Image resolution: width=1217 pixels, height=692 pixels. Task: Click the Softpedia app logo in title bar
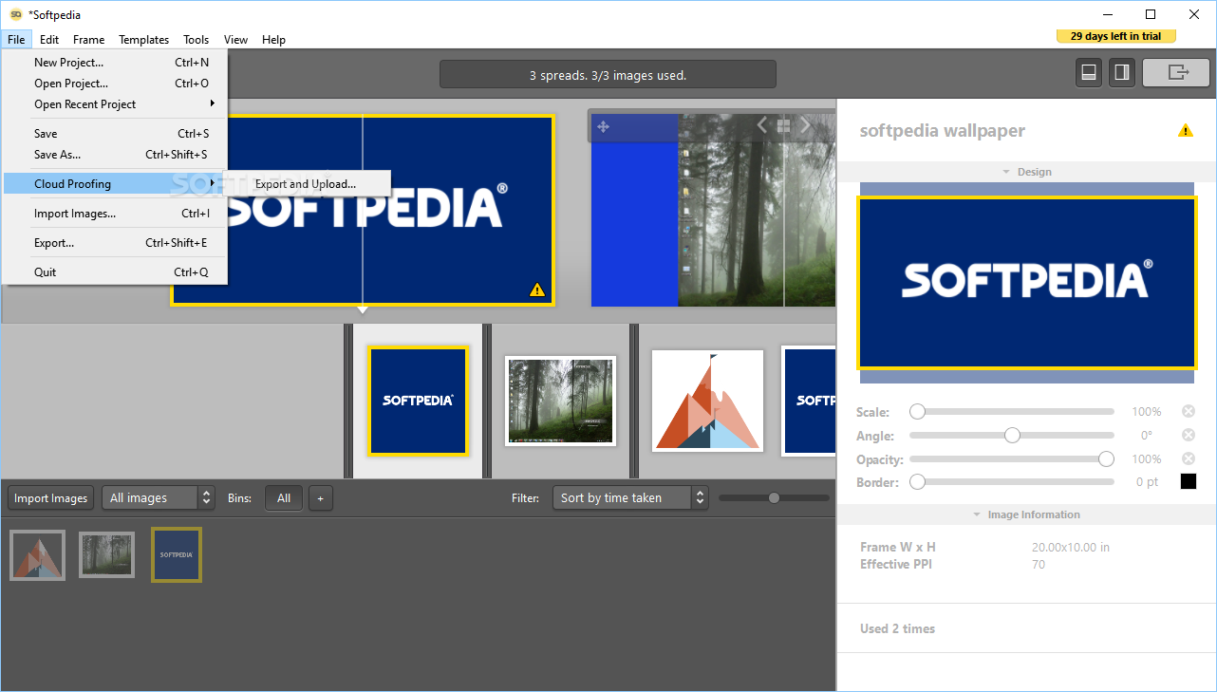(x=16, y=14)
